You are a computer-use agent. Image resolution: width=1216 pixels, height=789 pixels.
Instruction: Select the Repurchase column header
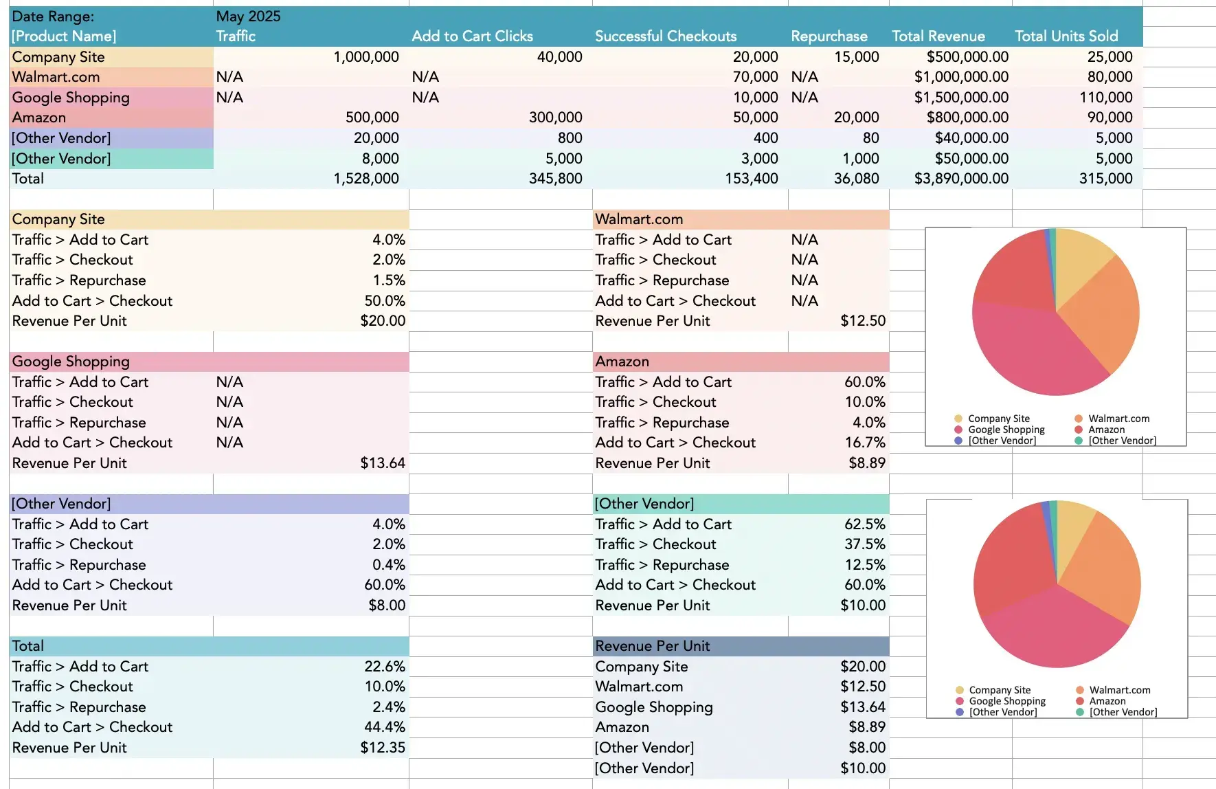[829, 36]
